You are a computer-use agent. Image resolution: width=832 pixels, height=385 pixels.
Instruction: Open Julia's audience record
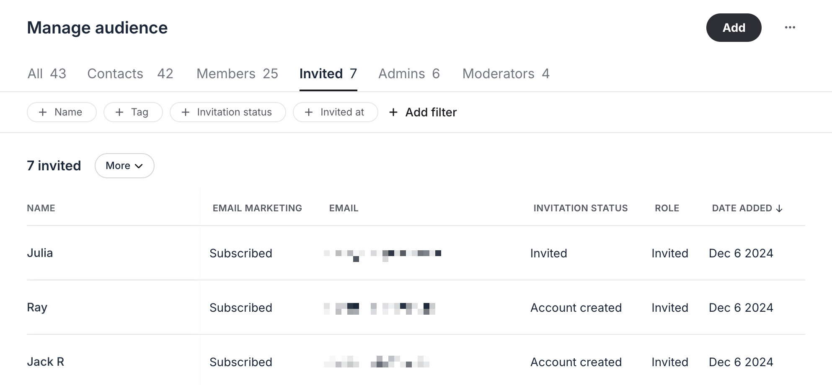[x=40, y=253]
